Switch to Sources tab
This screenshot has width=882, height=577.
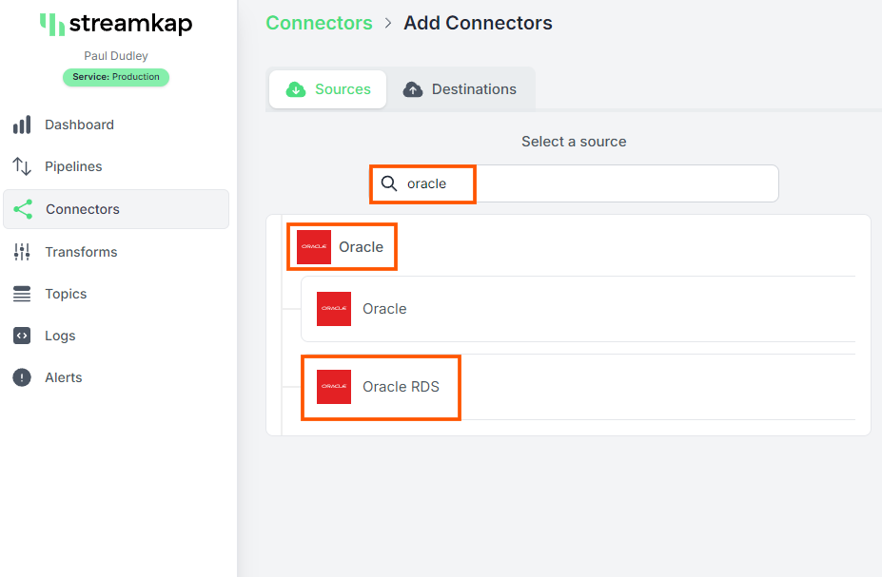[328, 89]
